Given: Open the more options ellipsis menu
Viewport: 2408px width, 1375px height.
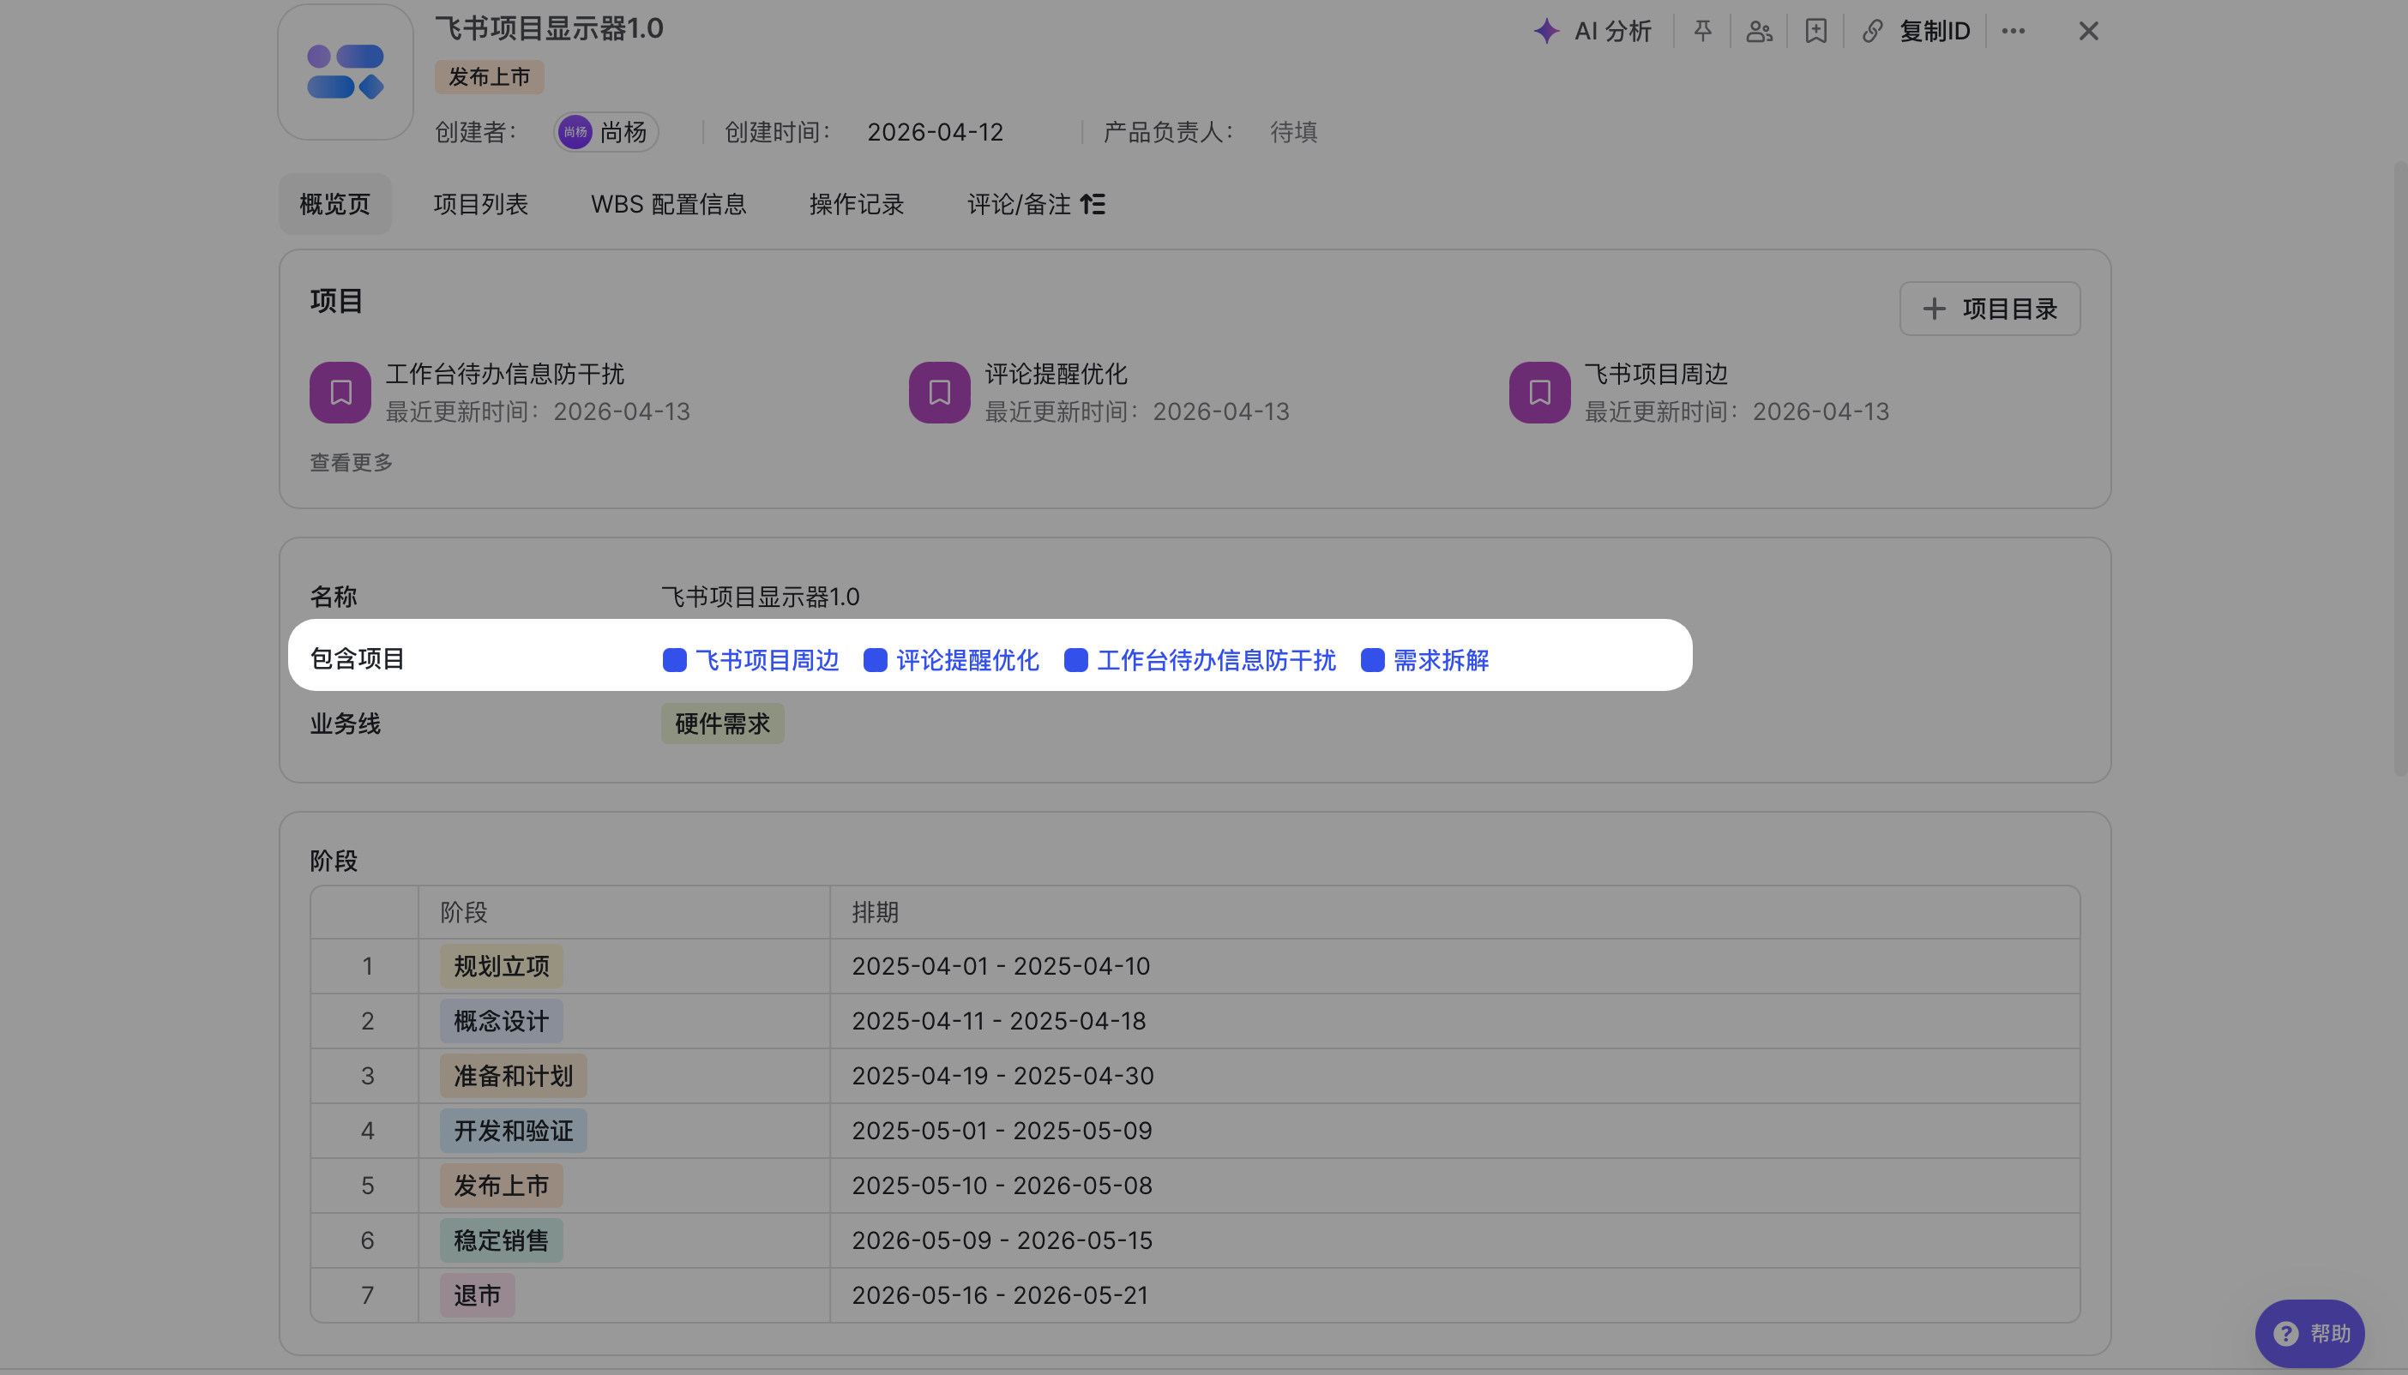Looking at the screenshot, I should (2014, 31).
